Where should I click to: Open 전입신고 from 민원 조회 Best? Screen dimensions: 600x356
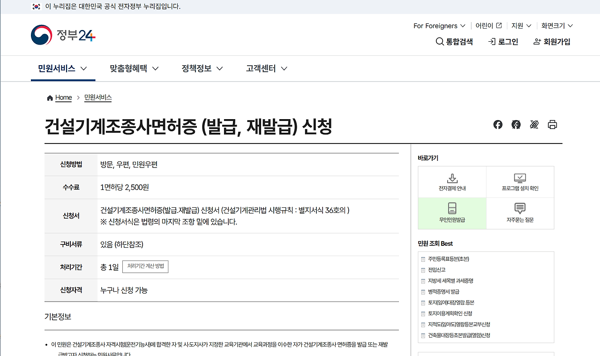point(437,270)
